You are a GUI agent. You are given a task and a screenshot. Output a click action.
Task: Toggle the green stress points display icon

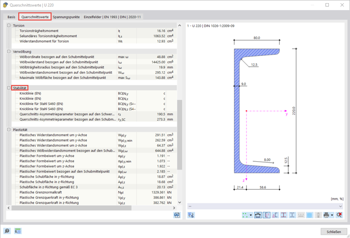[x=245, y=215]
